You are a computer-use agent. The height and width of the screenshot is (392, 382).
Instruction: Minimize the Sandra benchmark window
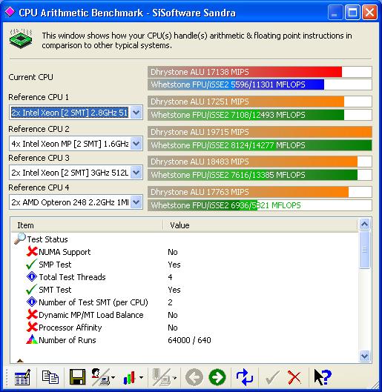coord(335,13)
